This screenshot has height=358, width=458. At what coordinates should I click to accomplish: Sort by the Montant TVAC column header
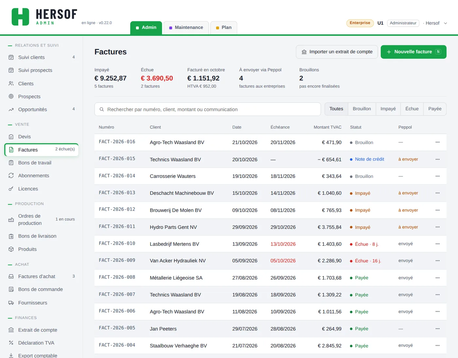coord(327,127)
